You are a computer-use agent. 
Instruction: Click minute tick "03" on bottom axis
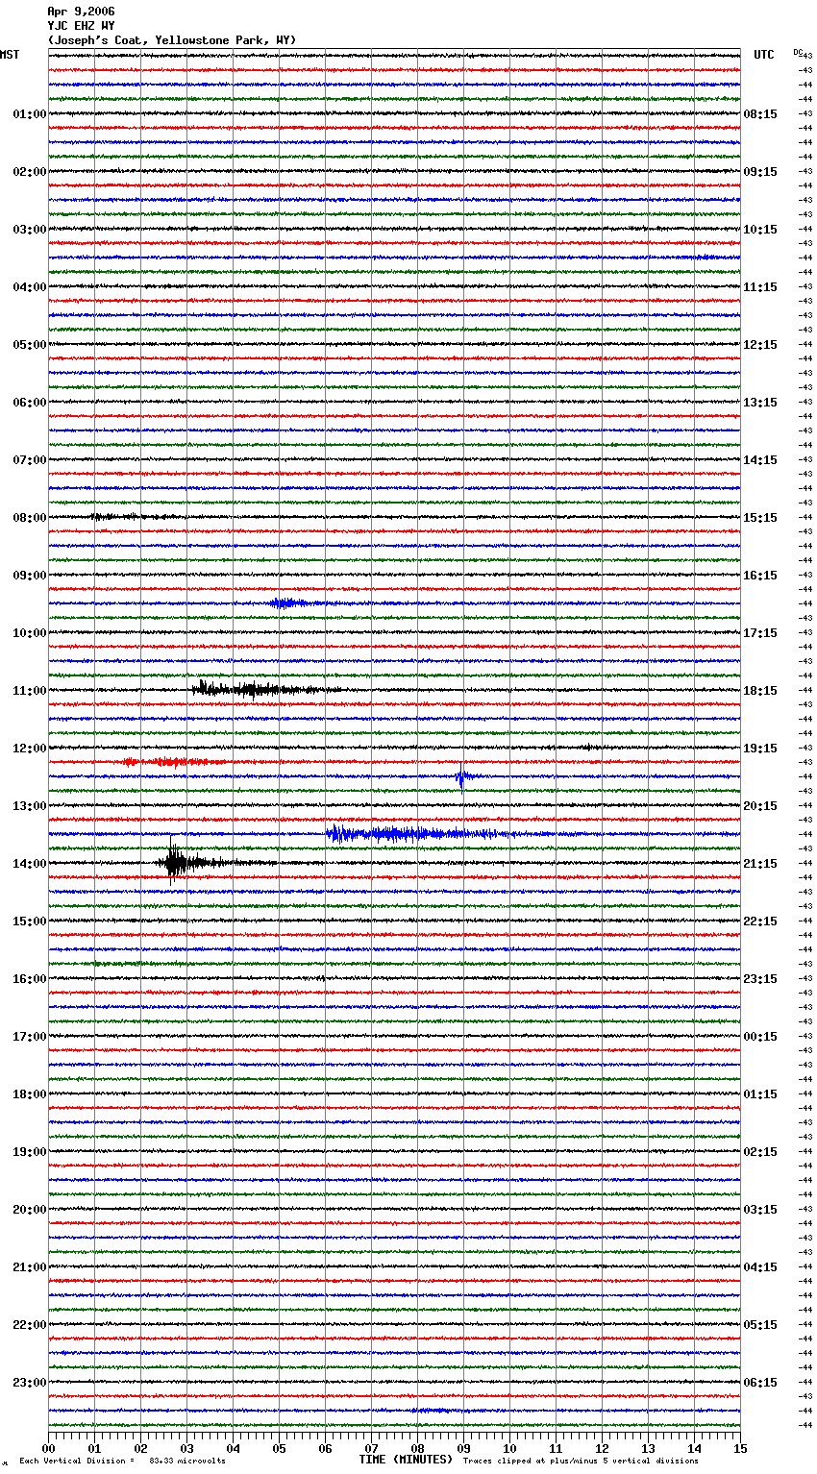(187, 1448)
